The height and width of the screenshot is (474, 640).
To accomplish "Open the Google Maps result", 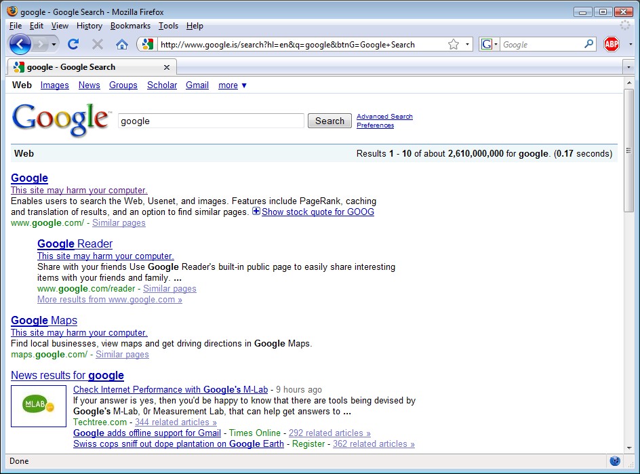I will point(44,321).
